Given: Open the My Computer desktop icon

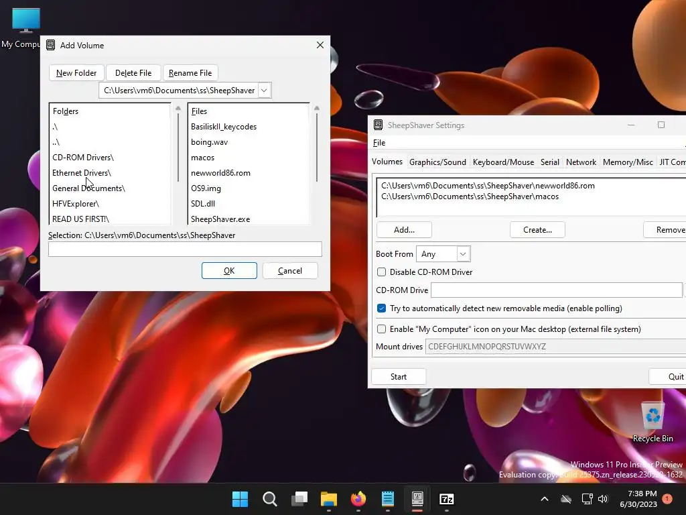Looking at the screenshot, I should coord(25,28).
